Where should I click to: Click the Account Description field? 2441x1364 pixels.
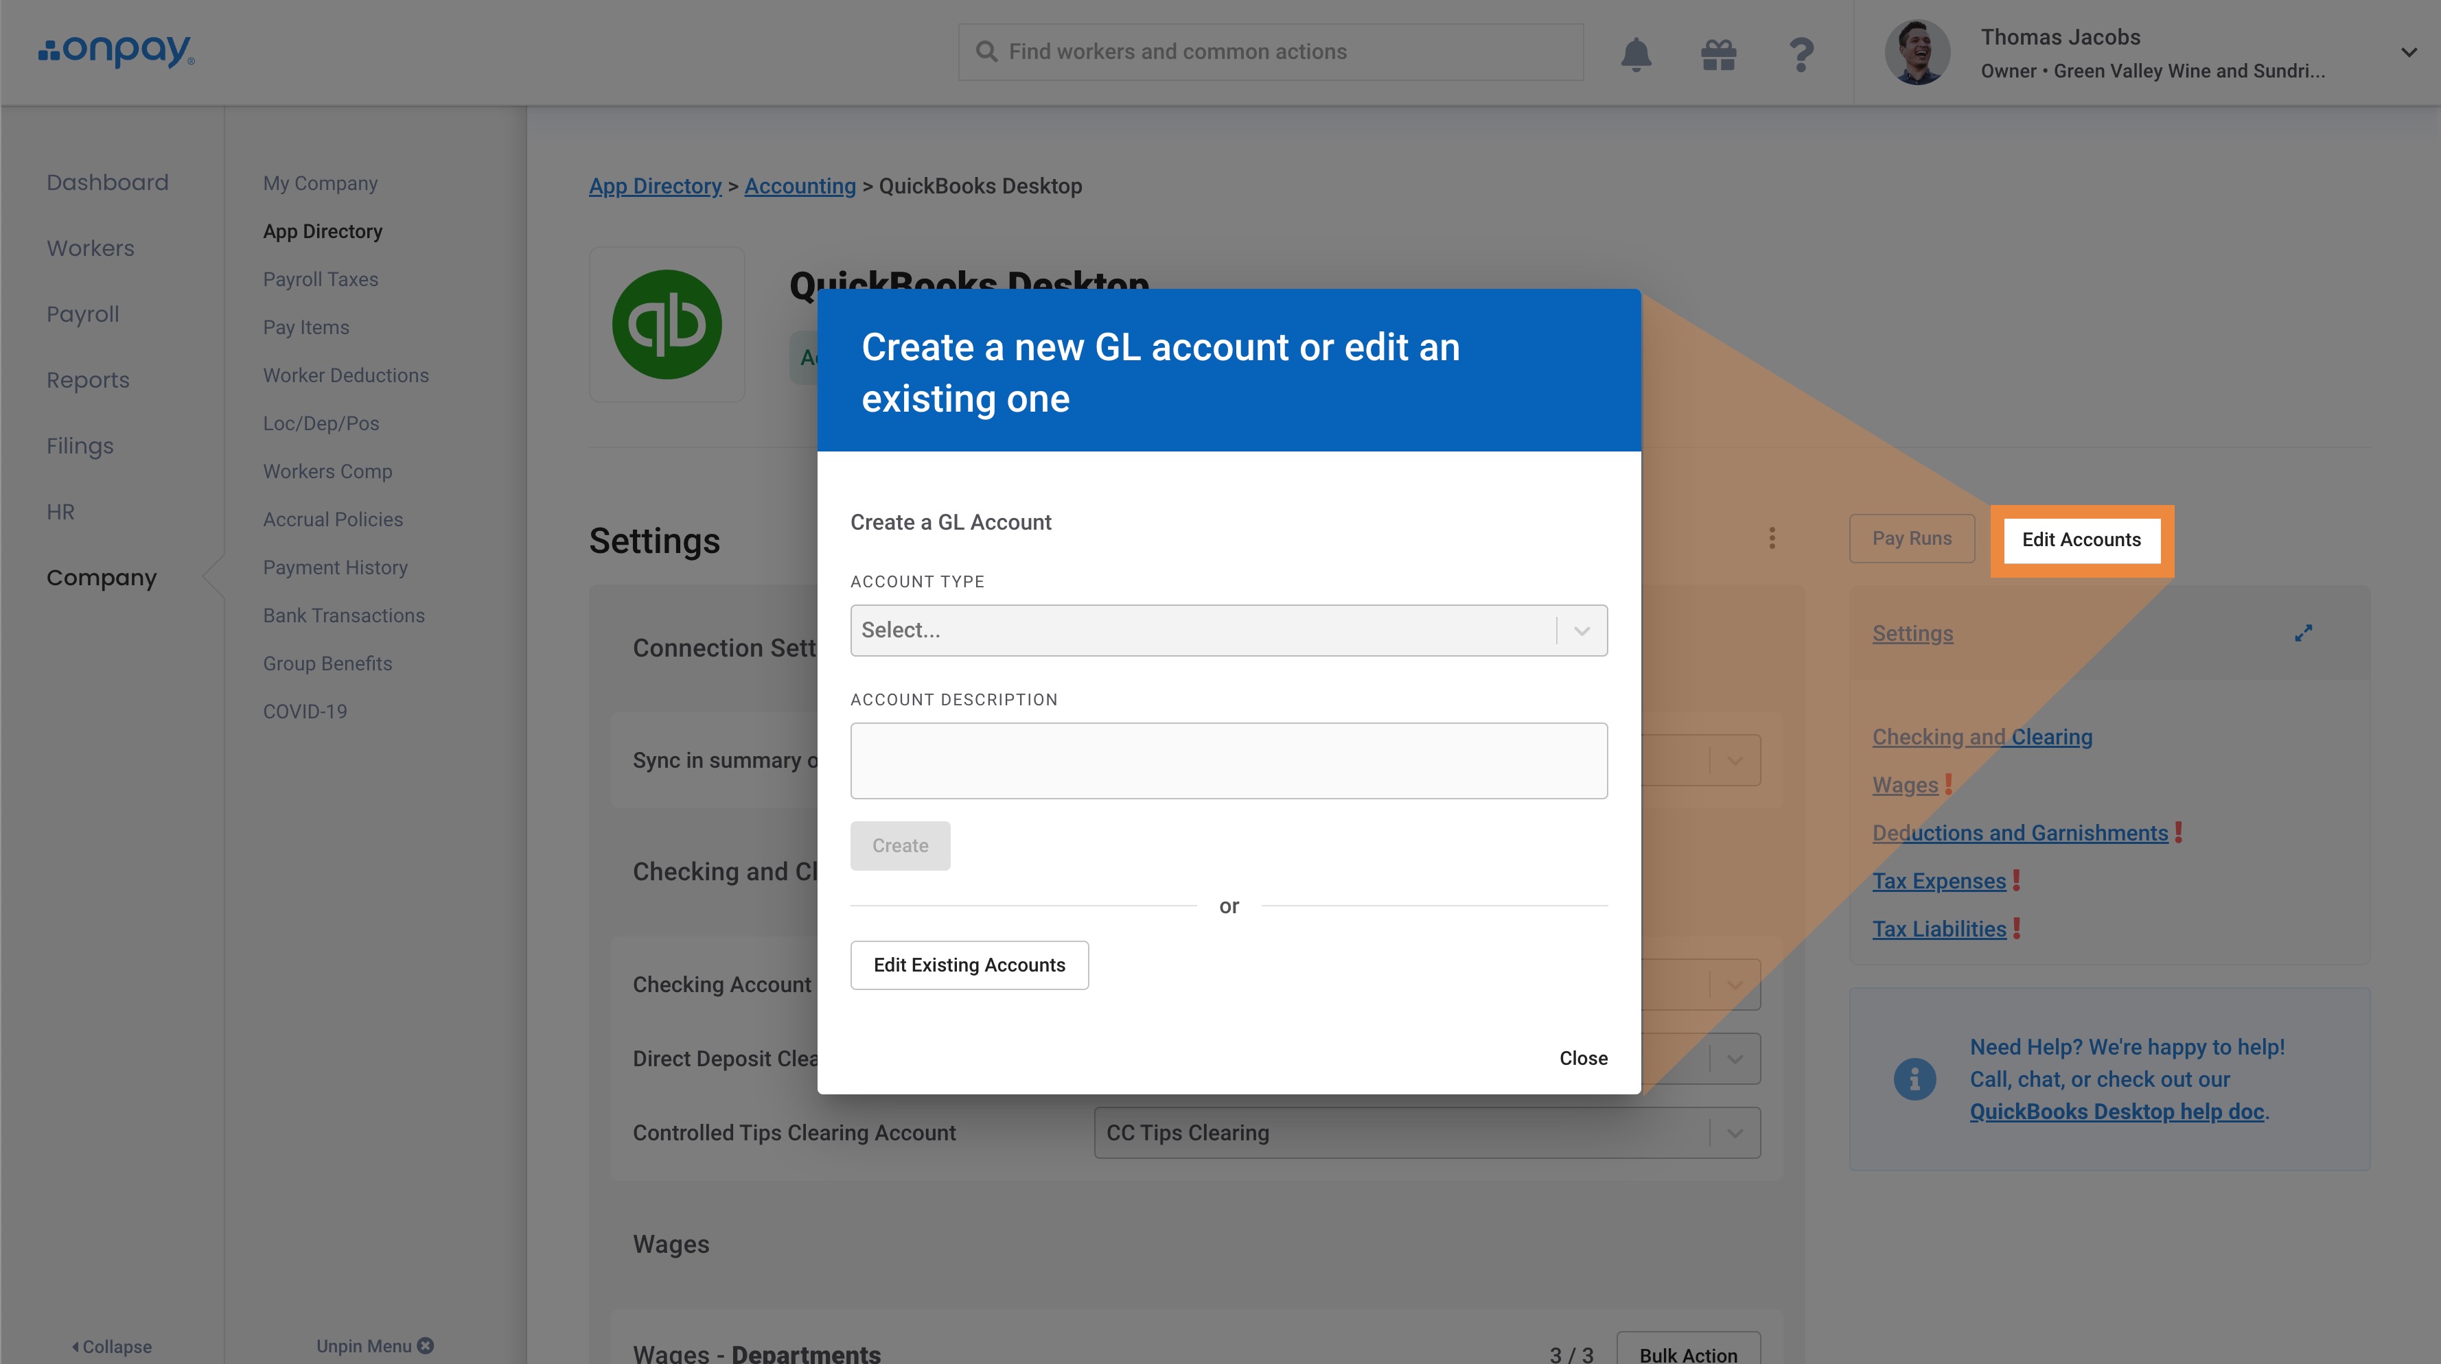pyautogui.click(x=1228, y=761)
